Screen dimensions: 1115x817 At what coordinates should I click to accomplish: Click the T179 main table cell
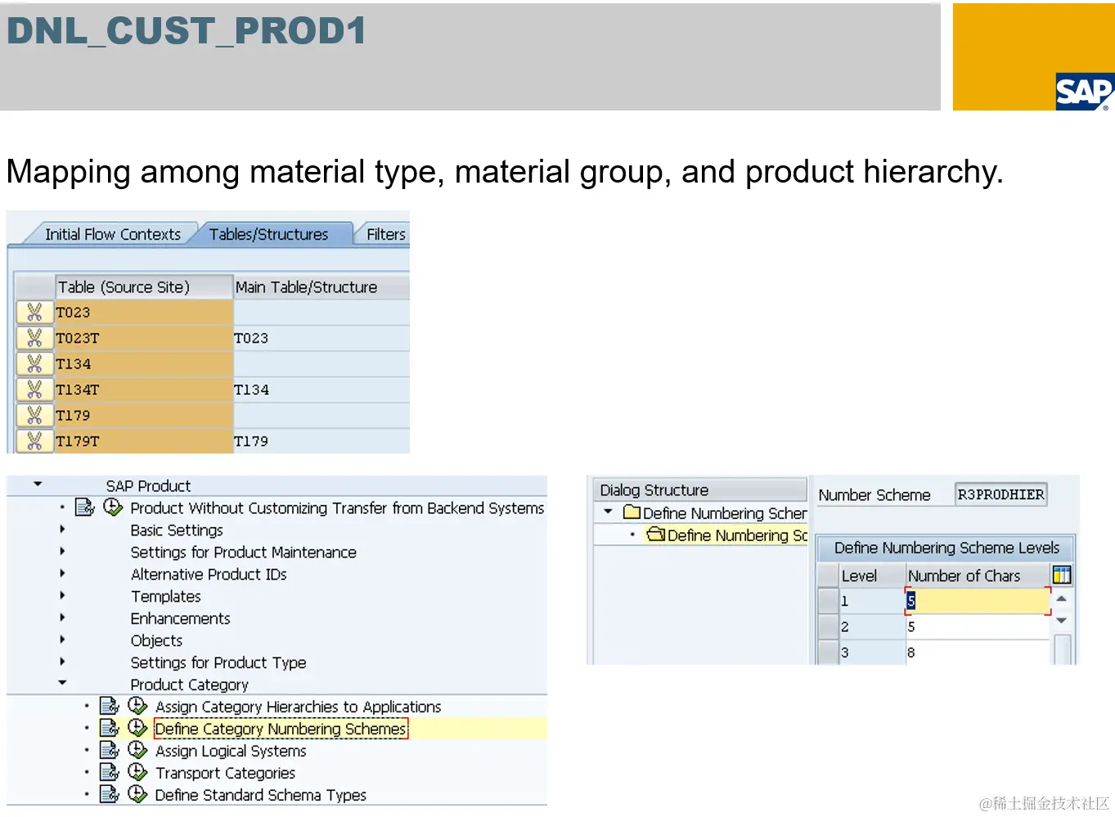point(321,441)
